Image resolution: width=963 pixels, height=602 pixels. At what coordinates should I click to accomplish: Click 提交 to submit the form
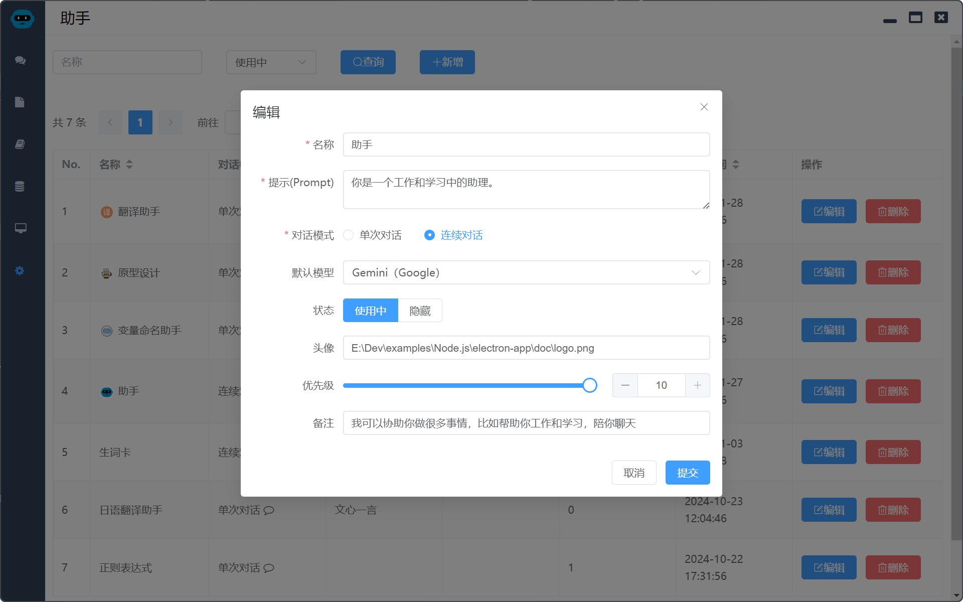click(688, 473)
